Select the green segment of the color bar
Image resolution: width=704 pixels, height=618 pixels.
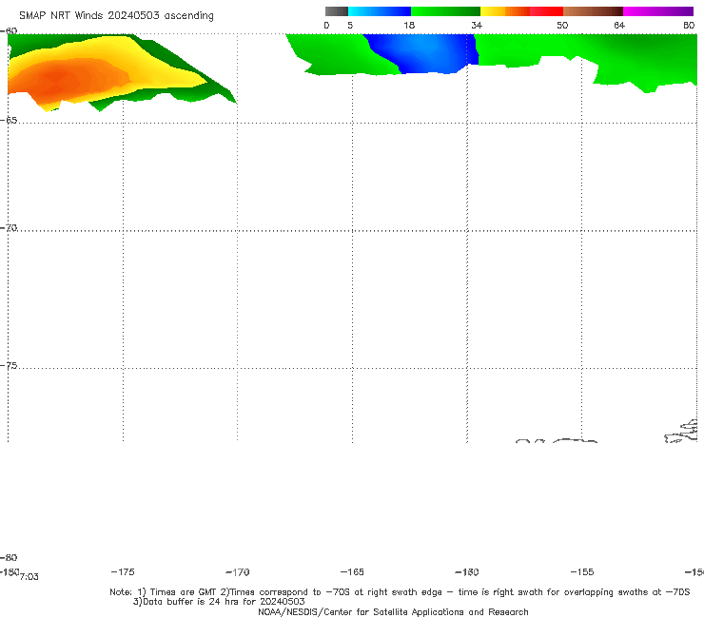pyautogui.click(x=445, y=11)
